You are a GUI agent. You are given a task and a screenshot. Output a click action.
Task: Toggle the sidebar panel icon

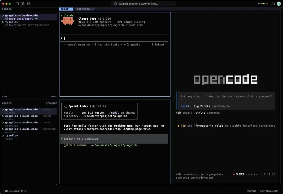click(17, 4)
